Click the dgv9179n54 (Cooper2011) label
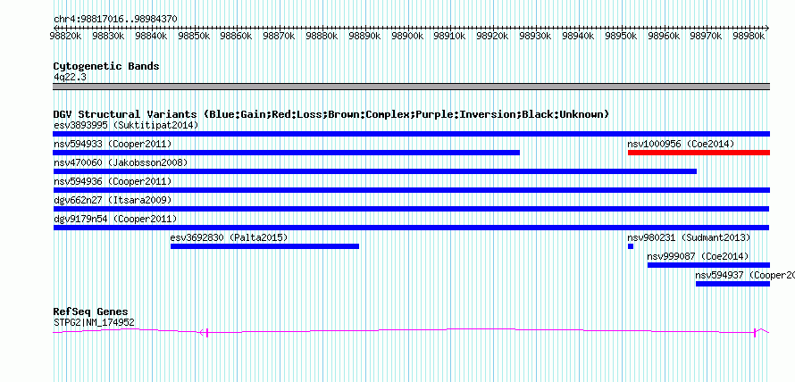Image resolution: width=795 pixels, height=382 pixels. click(115, 219)
